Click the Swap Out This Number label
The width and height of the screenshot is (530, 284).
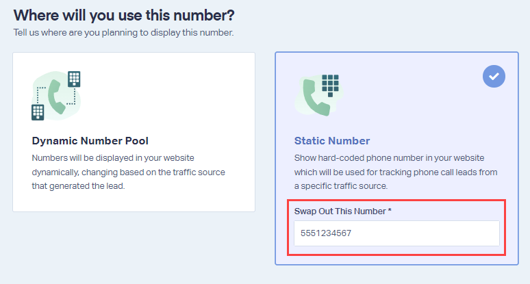(343, 211)
